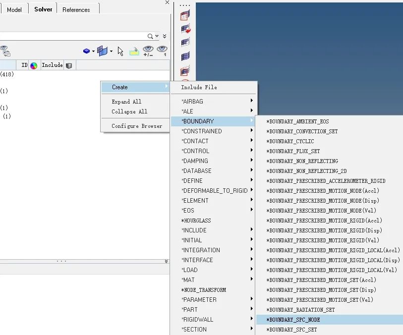The height and width of the screenshot is (335, 403).
Task: Click the highlighted *BOUNDARY entry
Action: tap(214, 121)
